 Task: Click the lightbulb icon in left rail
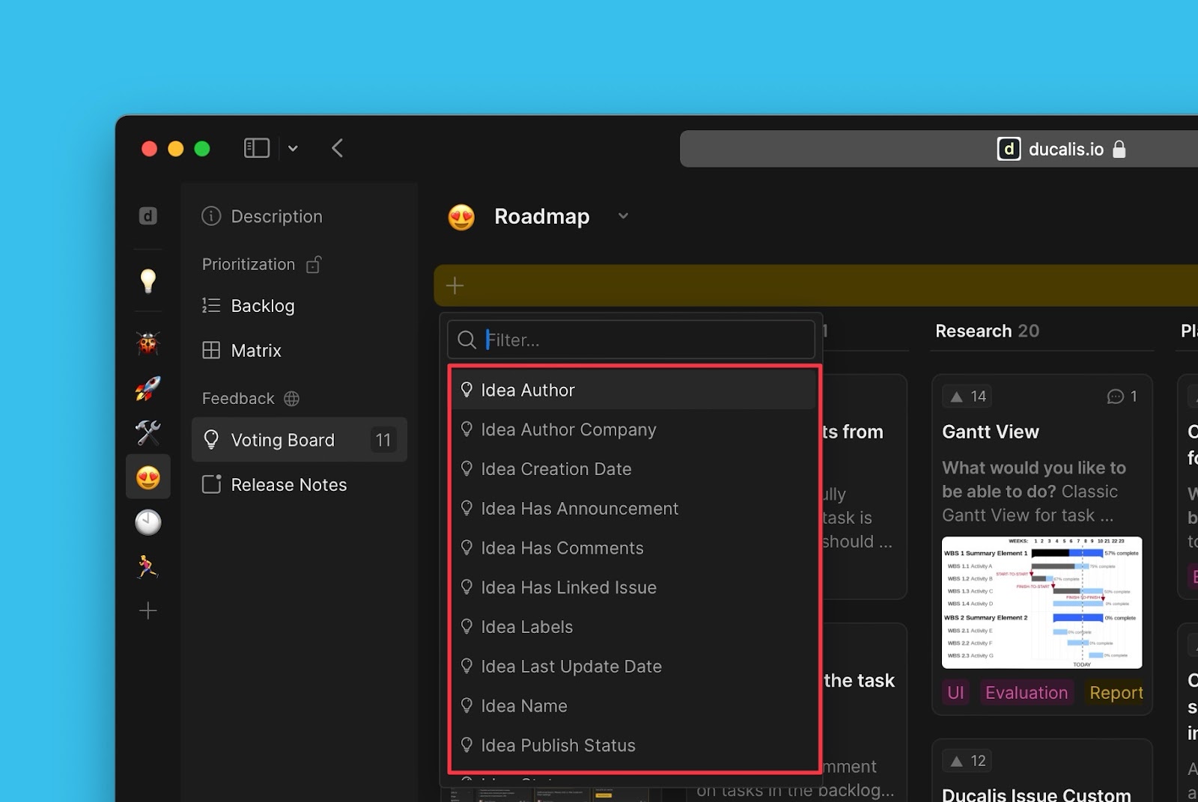point(148,281)
